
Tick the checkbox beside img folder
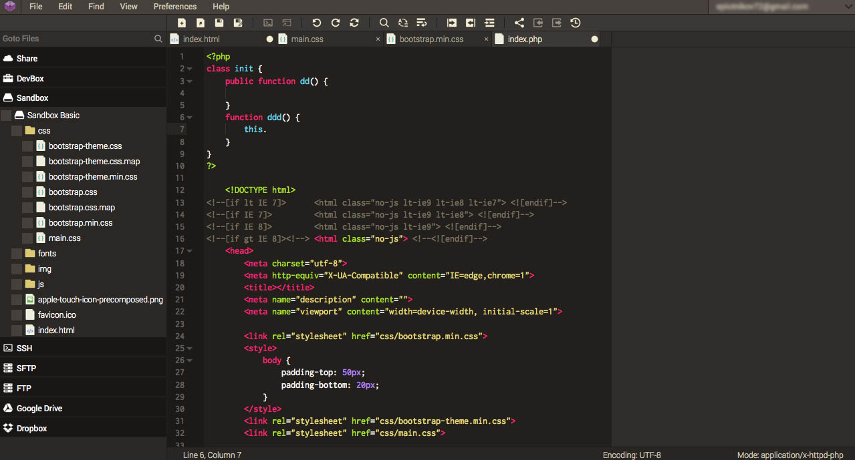pos(17,269)
